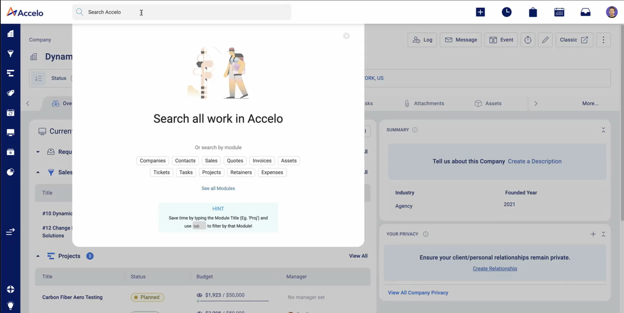Click the Accelo logo
Image resolution: width=624 pixels, height=313 pixels.
25,12
